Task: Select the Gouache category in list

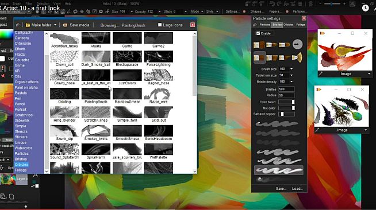Action: point(22,60)
